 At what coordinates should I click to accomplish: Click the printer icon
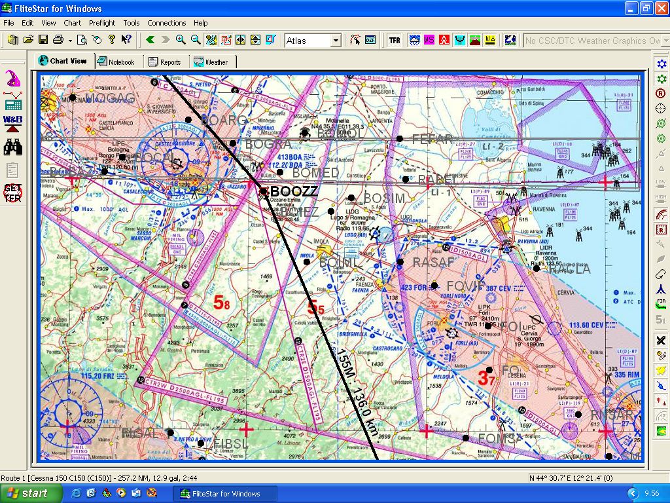[58, 40]
